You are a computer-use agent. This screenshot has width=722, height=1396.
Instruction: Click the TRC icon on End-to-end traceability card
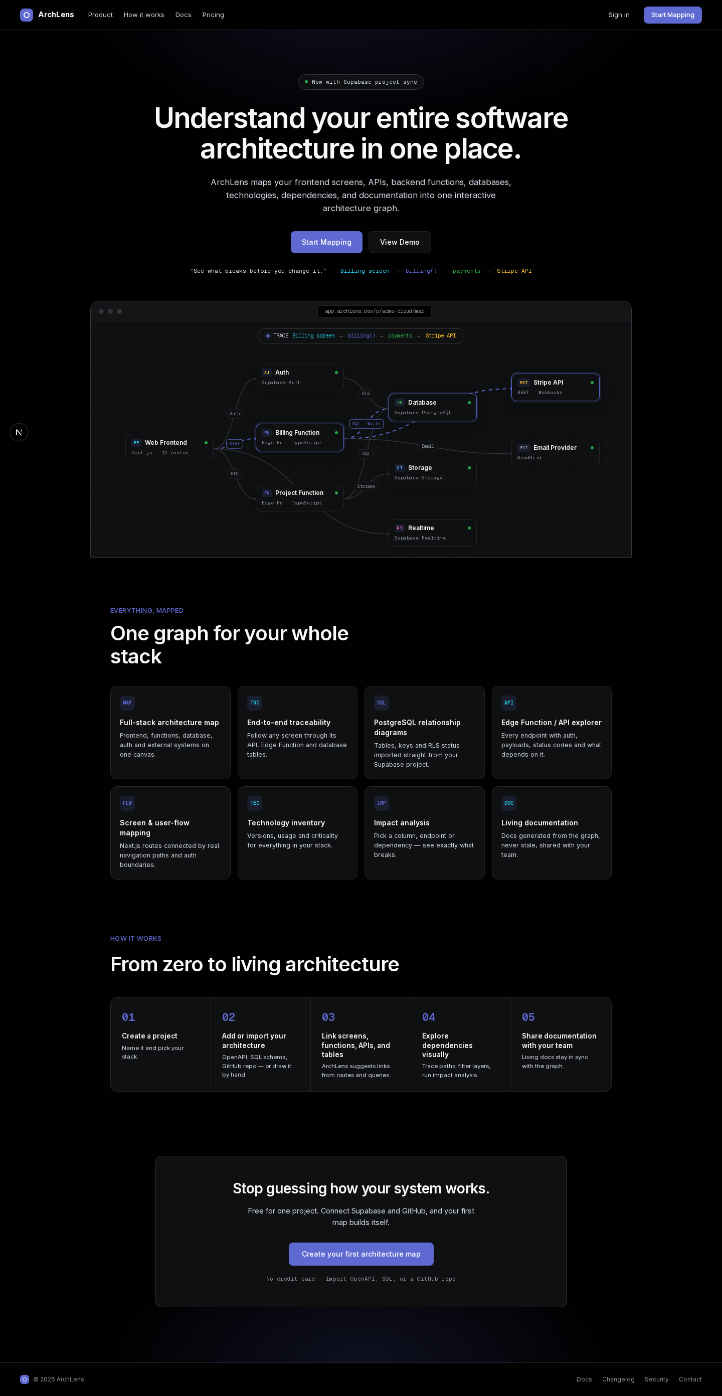pos(255,703)
